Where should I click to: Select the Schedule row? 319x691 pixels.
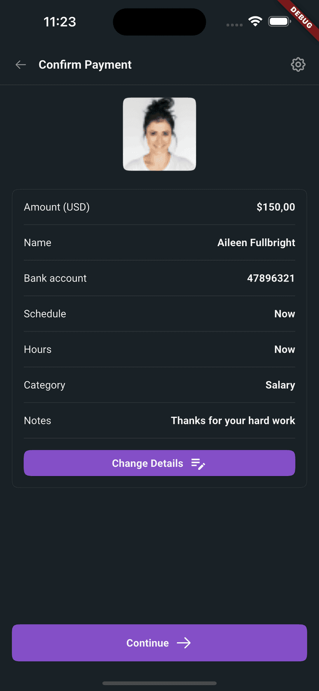pyautogui.click(x=159, y=314)
